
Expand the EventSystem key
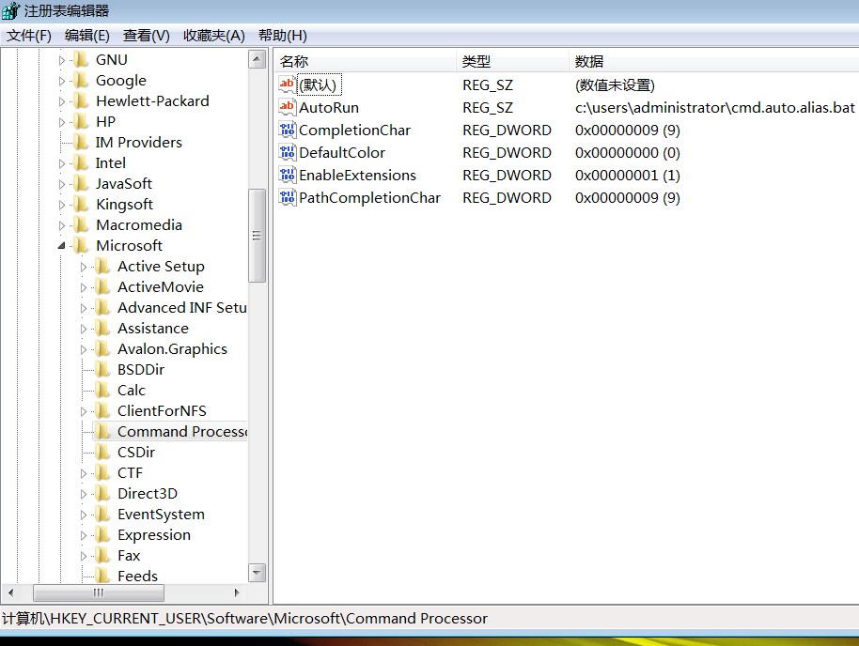(84, 515)
